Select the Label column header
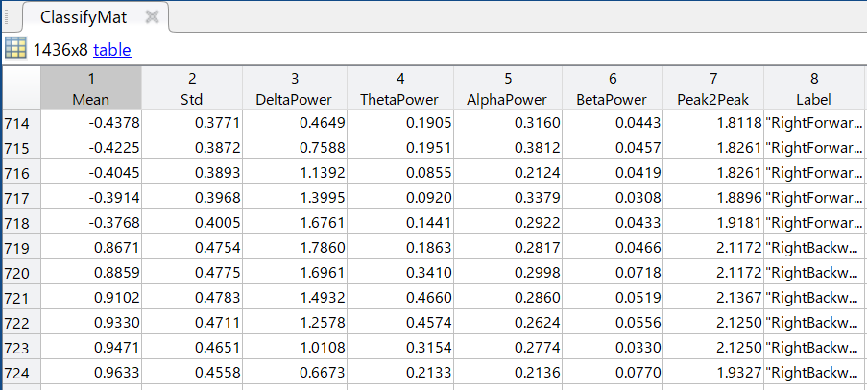 (x=814, y=88)
